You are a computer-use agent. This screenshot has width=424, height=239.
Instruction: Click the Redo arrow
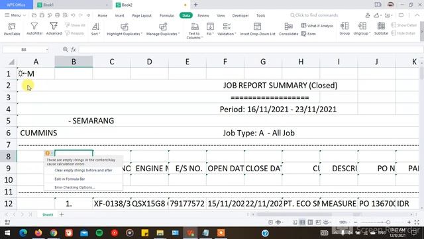81,15
